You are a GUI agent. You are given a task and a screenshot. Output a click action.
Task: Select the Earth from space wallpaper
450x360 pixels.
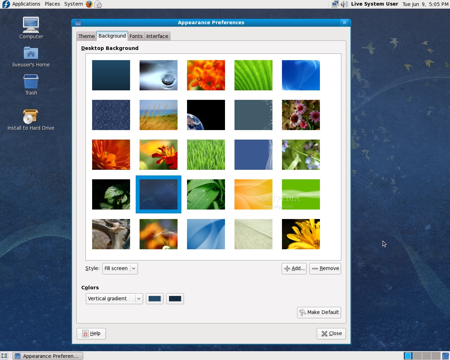206,115
